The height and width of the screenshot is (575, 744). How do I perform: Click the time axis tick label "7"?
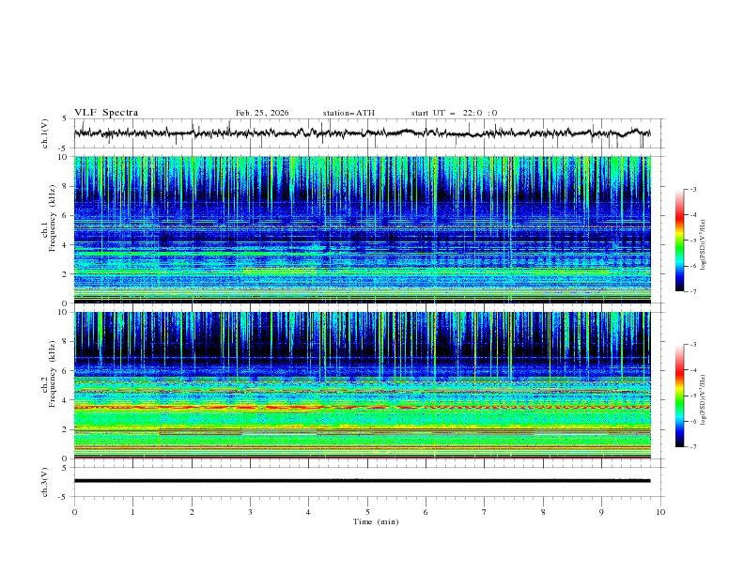[x=485, y=512]
